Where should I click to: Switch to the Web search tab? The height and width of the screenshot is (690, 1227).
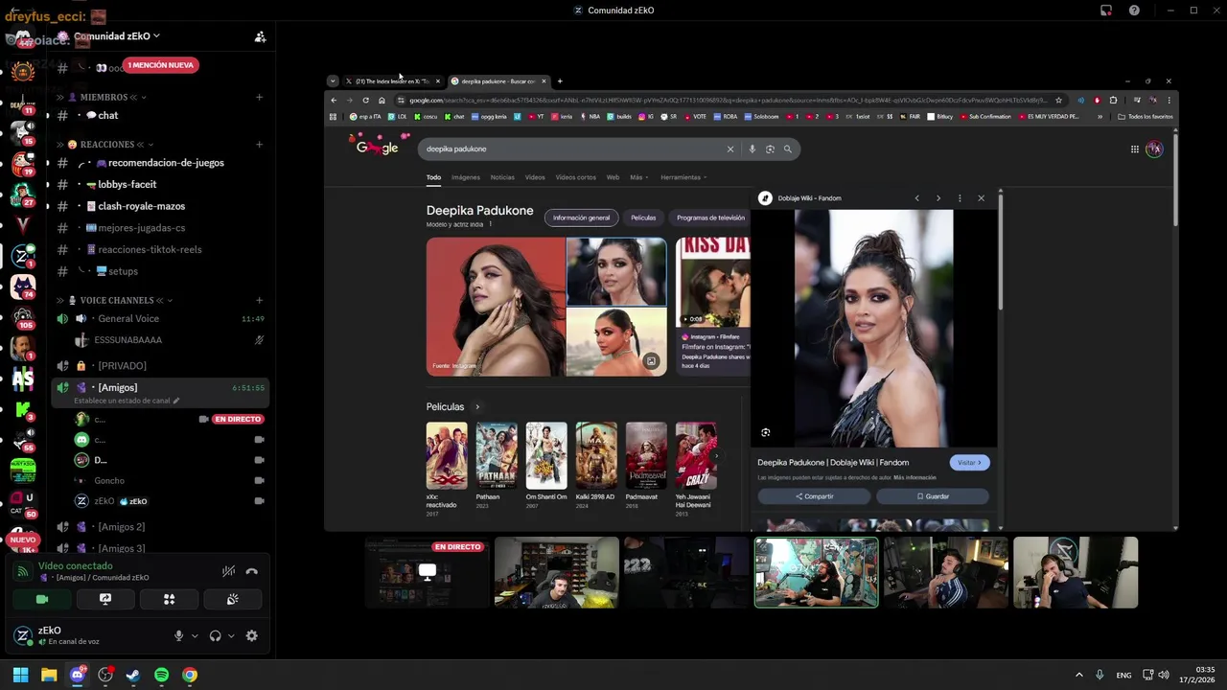pyautogui.click(x=613, y=177)
